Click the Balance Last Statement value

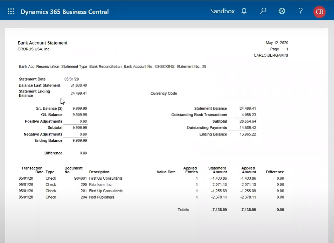click(78, 85)
